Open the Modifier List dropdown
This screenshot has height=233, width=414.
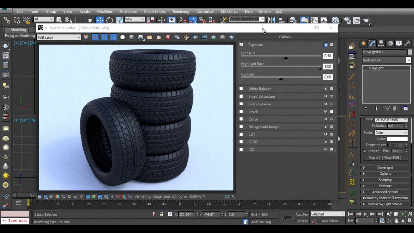[387, 60]
